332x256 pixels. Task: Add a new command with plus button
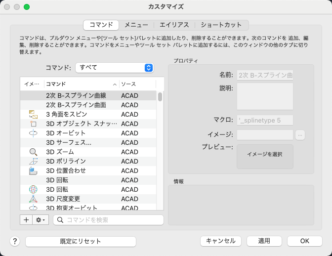26,220
